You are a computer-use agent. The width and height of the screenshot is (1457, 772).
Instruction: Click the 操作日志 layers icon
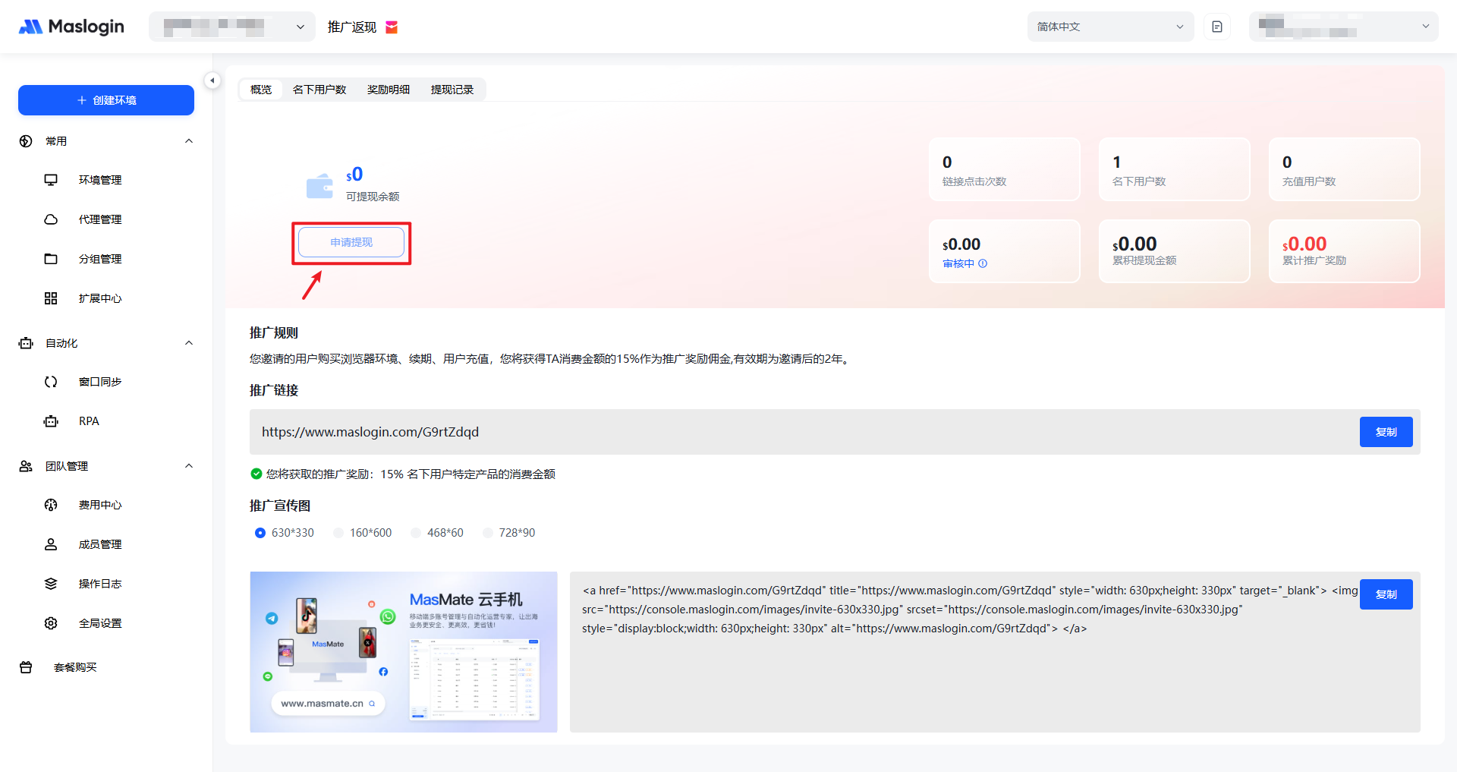[x=51, y=584]
